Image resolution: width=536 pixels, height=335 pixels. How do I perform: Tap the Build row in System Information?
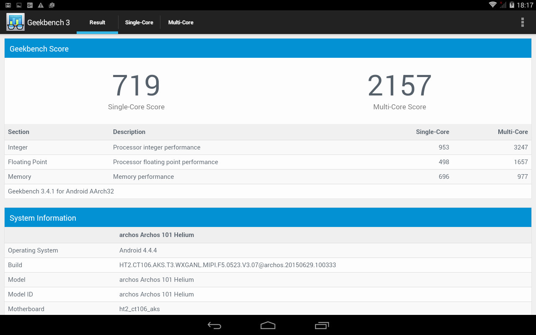268,265
